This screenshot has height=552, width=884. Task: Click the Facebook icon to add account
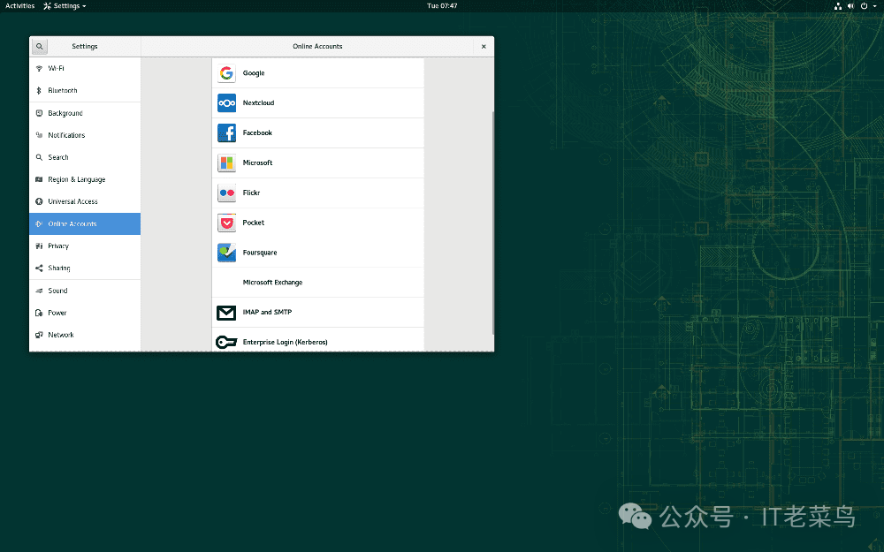click(226, 132)
